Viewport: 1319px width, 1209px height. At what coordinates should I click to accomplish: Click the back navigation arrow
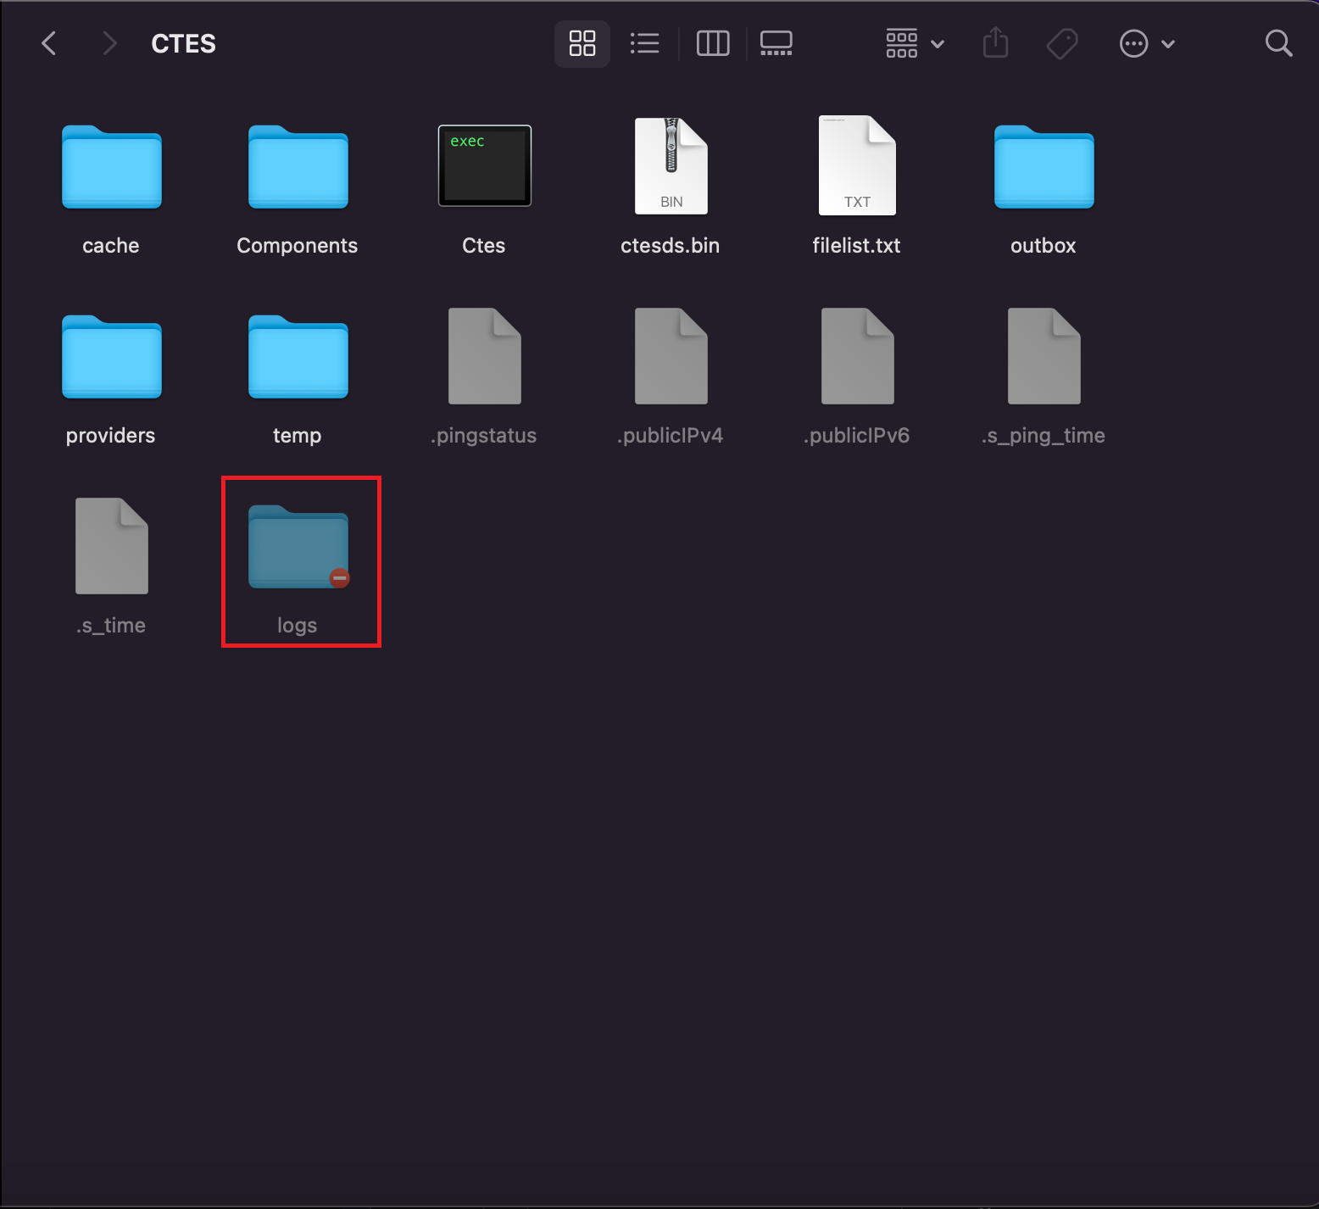point(49,43)
